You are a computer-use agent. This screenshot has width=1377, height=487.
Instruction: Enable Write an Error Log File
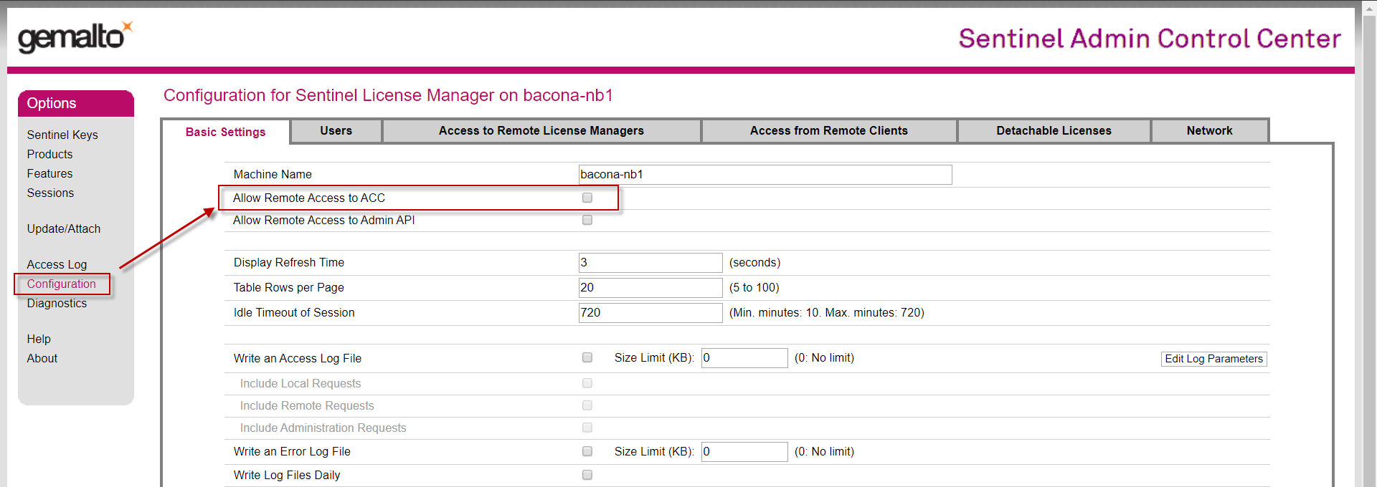click(587, 451)
